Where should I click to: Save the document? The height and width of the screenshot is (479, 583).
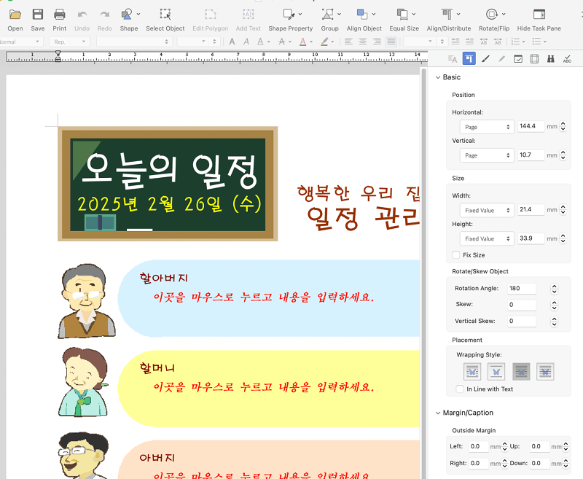[x=37, y=15]
